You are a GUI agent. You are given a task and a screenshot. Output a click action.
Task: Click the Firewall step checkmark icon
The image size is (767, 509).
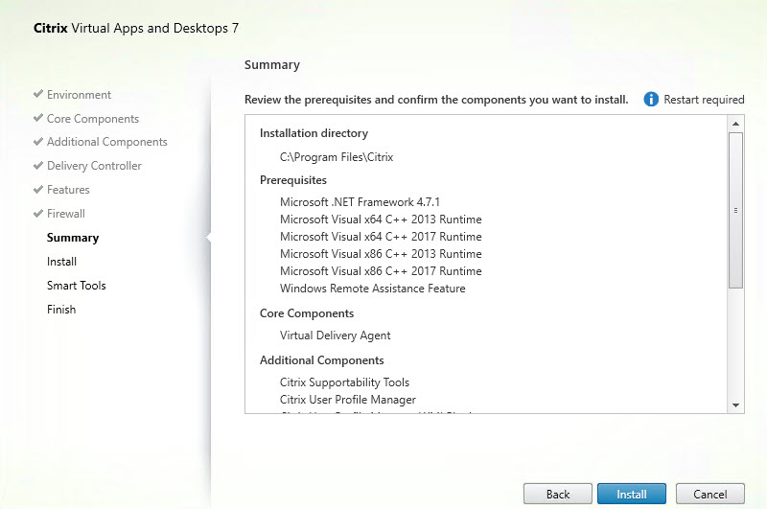coord(38,214)
